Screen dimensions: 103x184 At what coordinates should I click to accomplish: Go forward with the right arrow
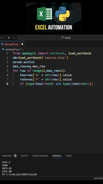tap(14, 38)
